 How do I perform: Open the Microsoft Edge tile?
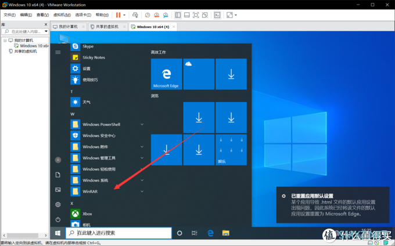(166, 74)
